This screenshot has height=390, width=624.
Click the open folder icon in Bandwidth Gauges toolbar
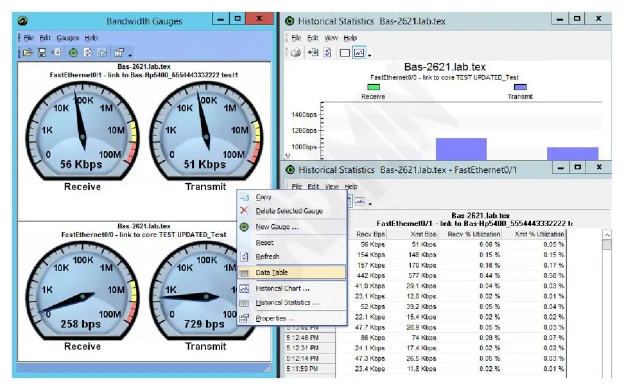point(27,52)
